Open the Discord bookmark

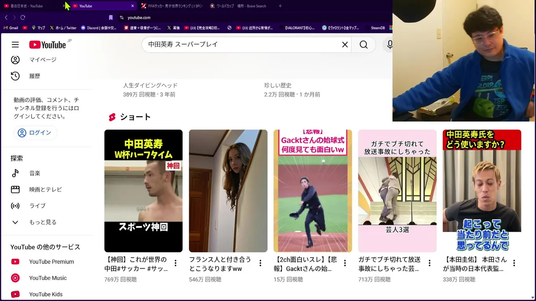[x=99, y=28]
